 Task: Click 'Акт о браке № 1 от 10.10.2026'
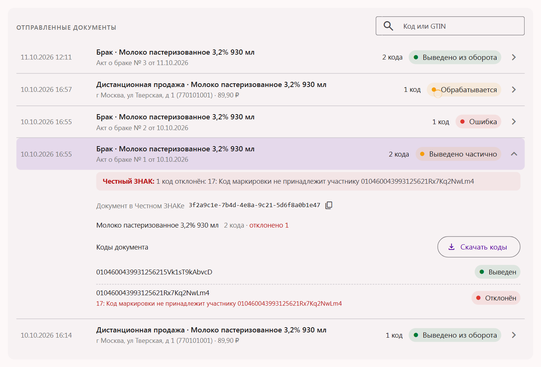point(142,160)
